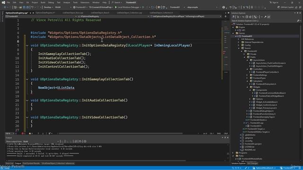The width and height of the screenshot is (303, 170).
Task: Click Solution Explorer show all files icon
Action: (x=250, y=17)
